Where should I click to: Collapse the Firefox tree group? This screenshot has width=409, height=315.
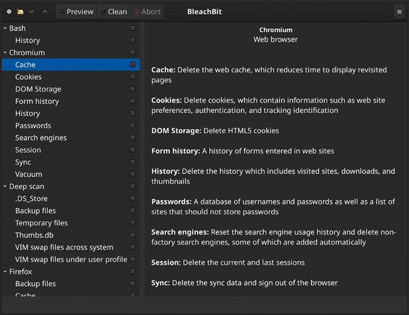[x=5, y=272]
